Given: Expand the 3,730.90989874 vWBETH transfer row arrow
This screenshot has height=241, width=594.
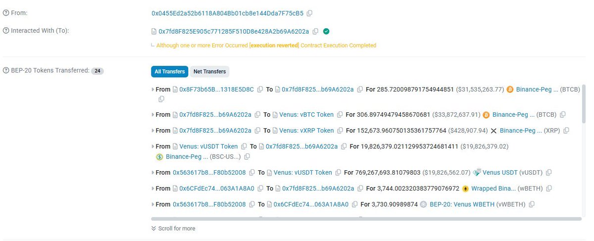Looking at the screenshot, I should [x=153, y=204].
